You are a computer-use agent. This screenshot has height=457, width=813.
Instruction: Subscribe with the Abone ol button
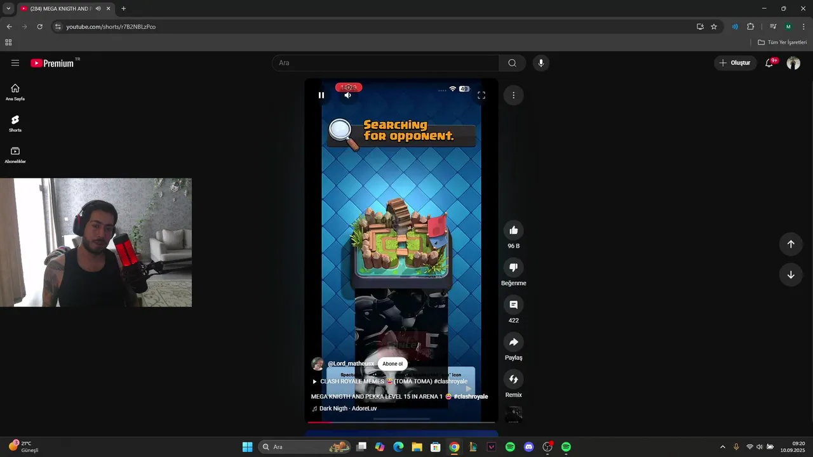point(393,364)
